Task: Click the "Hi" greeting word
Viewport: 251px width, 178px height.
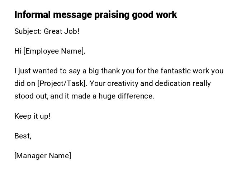Action: pos(18,51)
